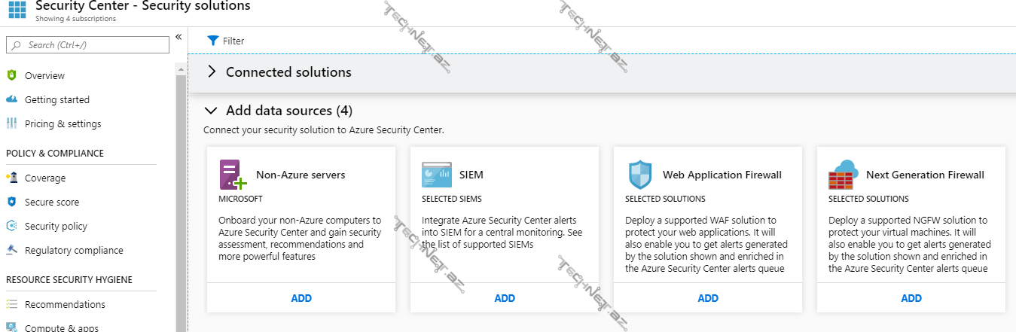This screenshot has width=1016, height=332.
Task: Click the Getting started cloud icon
Action: 11,99
